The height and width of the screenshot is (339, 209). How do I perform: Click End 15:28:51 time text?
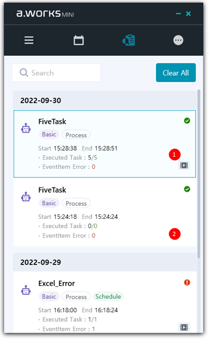pyautogui.click(x=100, y=148)
